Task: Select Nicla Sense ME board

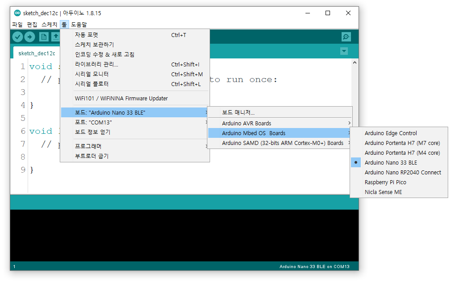Action: [399, 192]
